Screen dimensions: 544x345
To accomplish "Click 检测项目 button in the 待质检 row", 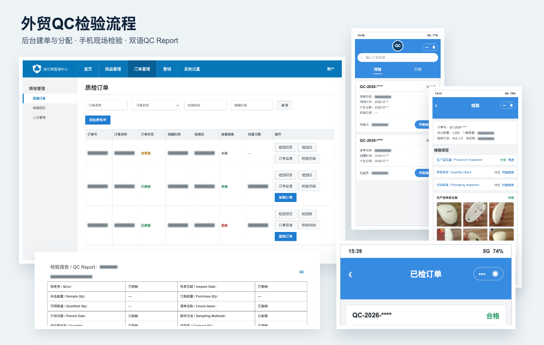I will click(x=286, y=148).
